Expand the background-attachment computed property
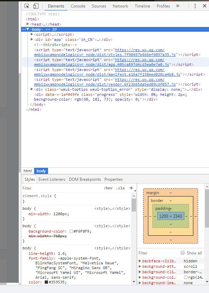Viewport: 209px width, 293px height. (140, 266)
